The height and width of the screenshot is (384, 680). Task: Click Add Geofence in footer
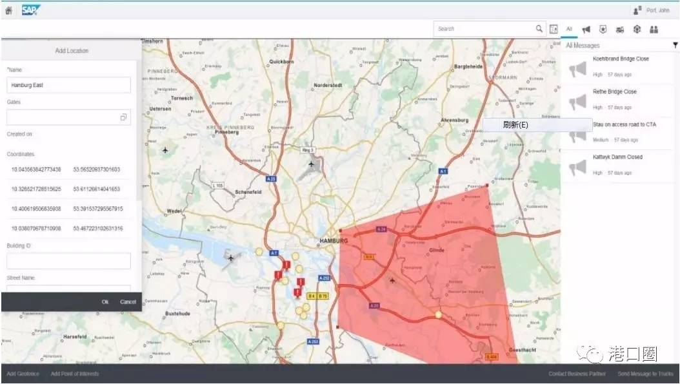(x=23, y=374)
